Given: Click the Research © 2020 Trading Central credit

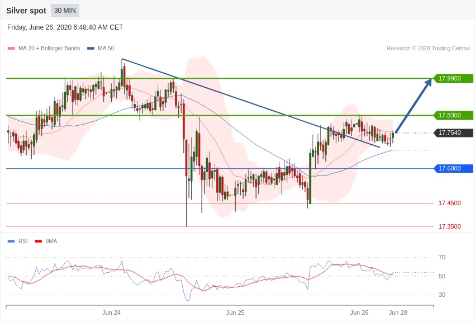Looking at the screenshot, I should (x=428, y=48).
